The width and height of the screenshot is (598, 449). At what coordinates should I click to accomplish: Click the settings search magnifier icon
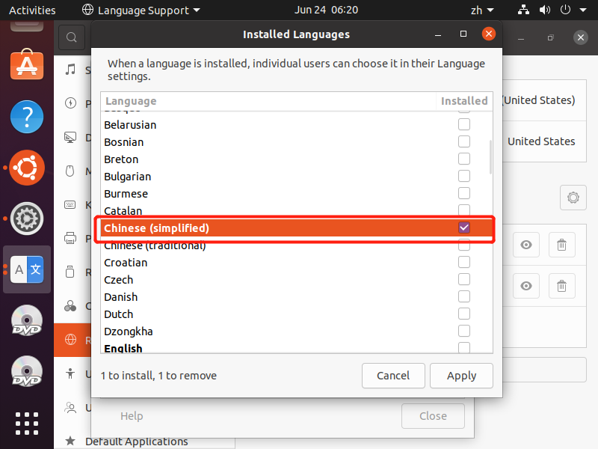(71, 37)
